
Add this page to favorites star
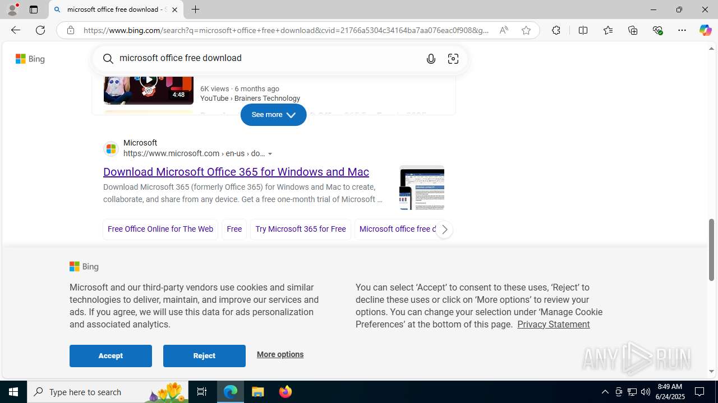(526, 30)
